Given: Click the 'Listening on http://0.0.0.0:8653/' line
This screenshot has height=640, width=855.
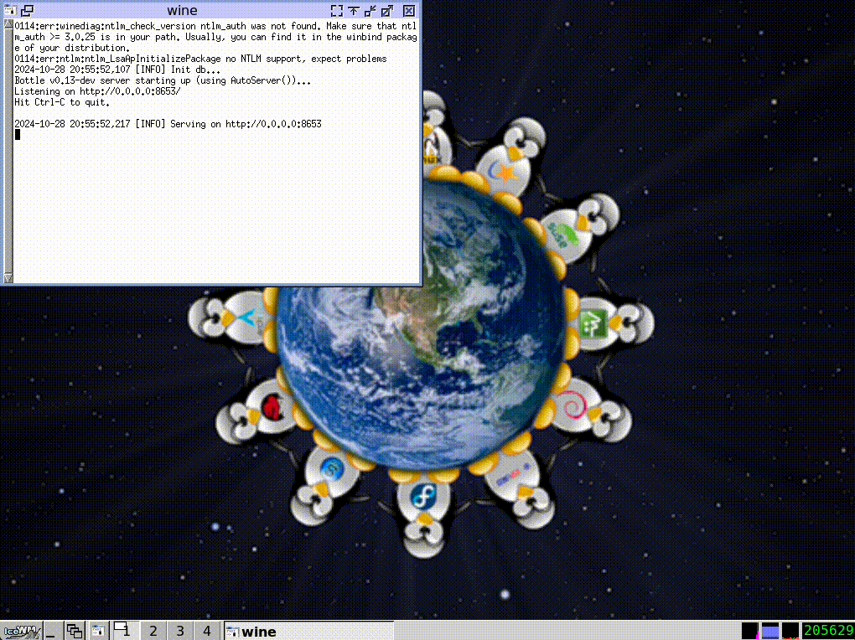Looking at the screenshot, I should click(x=97, y=91).
